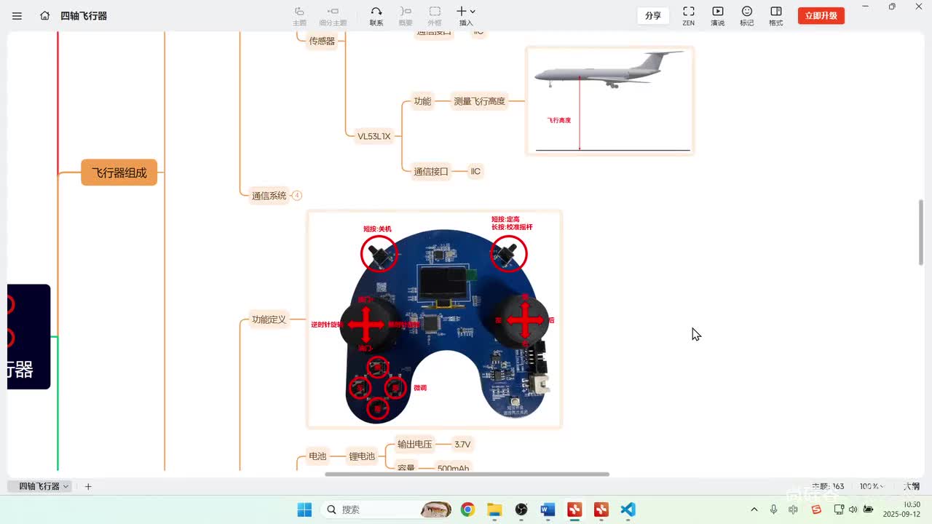Select the 传感器 node
This screenshot has width=932, height=524.
tap(322, 41)
